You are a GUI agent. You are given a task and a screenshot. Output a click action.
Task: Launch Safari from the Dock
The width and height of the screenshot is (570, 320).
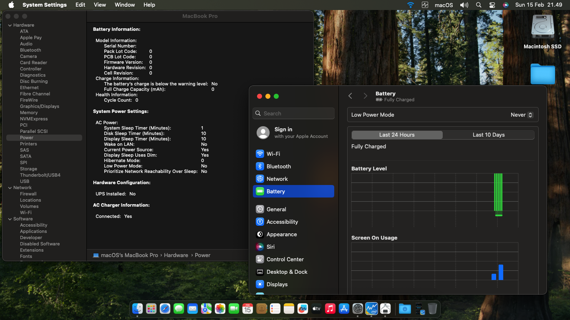coord(165,308)
